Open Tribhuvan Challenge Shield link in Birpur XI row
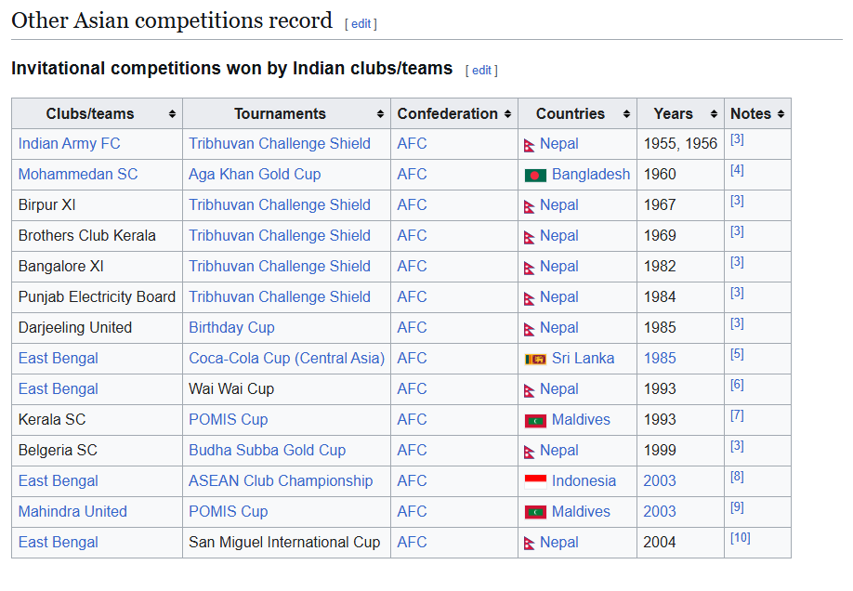 (280, 204)
